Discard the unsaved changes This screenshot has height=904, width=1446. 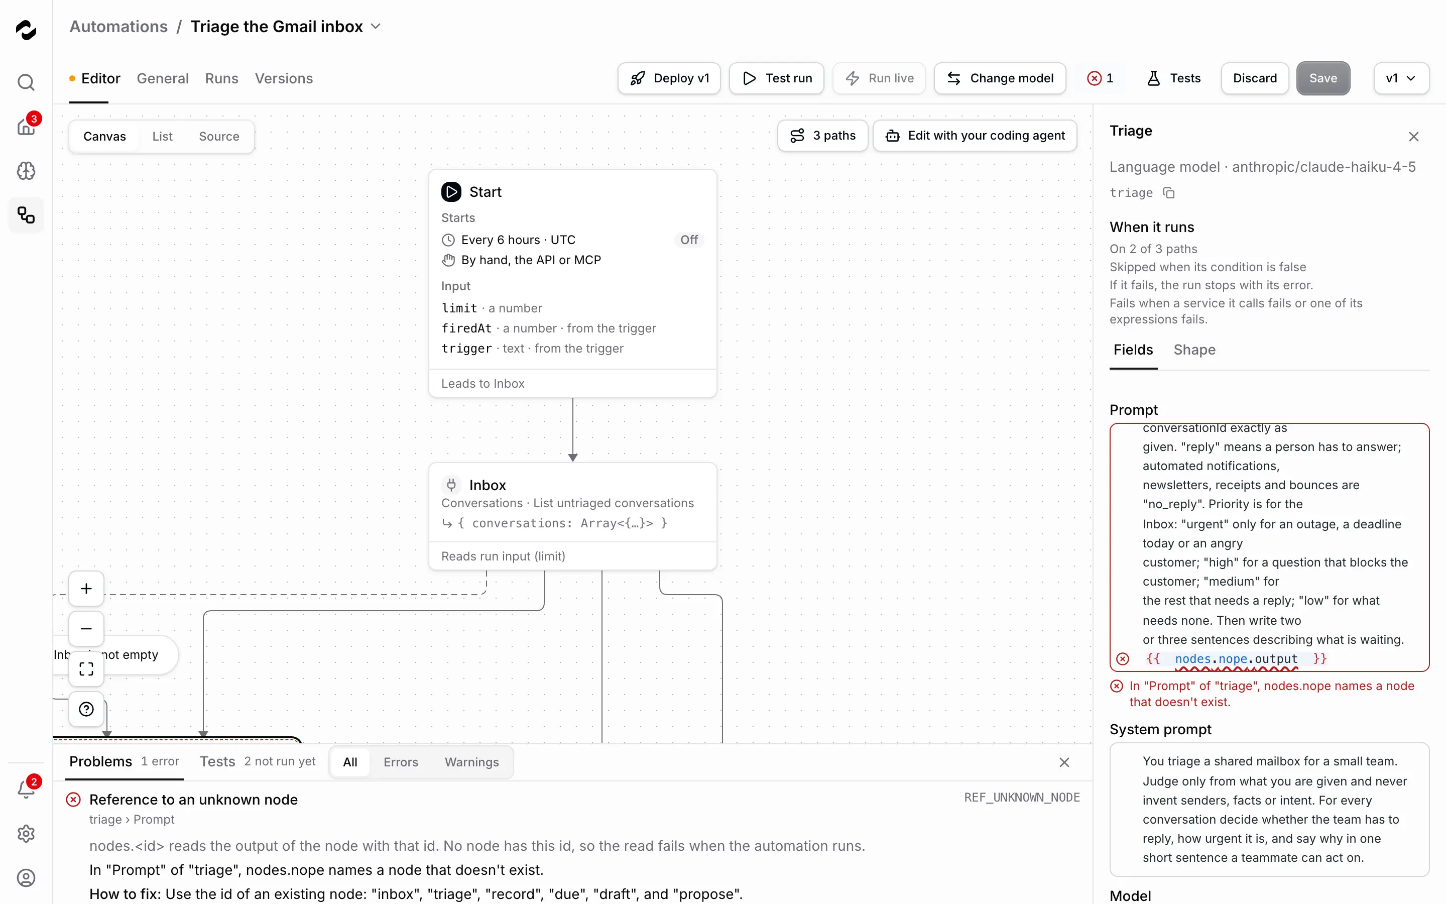coord(1254,78)
